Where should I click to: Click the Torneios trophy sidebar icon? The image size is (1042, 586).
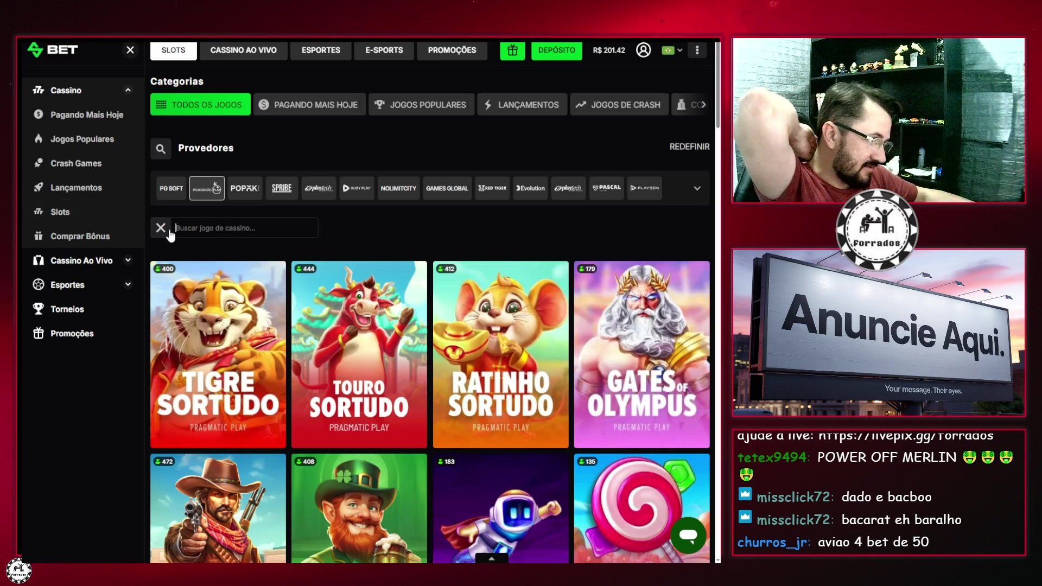(38, 309)
